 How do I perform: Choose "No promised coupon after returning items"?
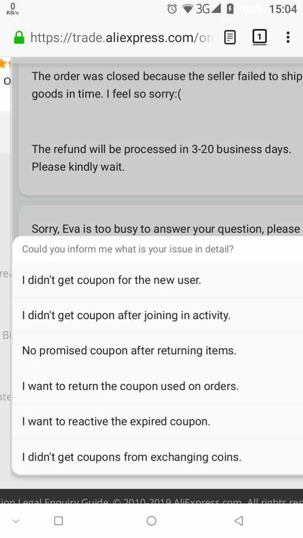tap(158, 351)
